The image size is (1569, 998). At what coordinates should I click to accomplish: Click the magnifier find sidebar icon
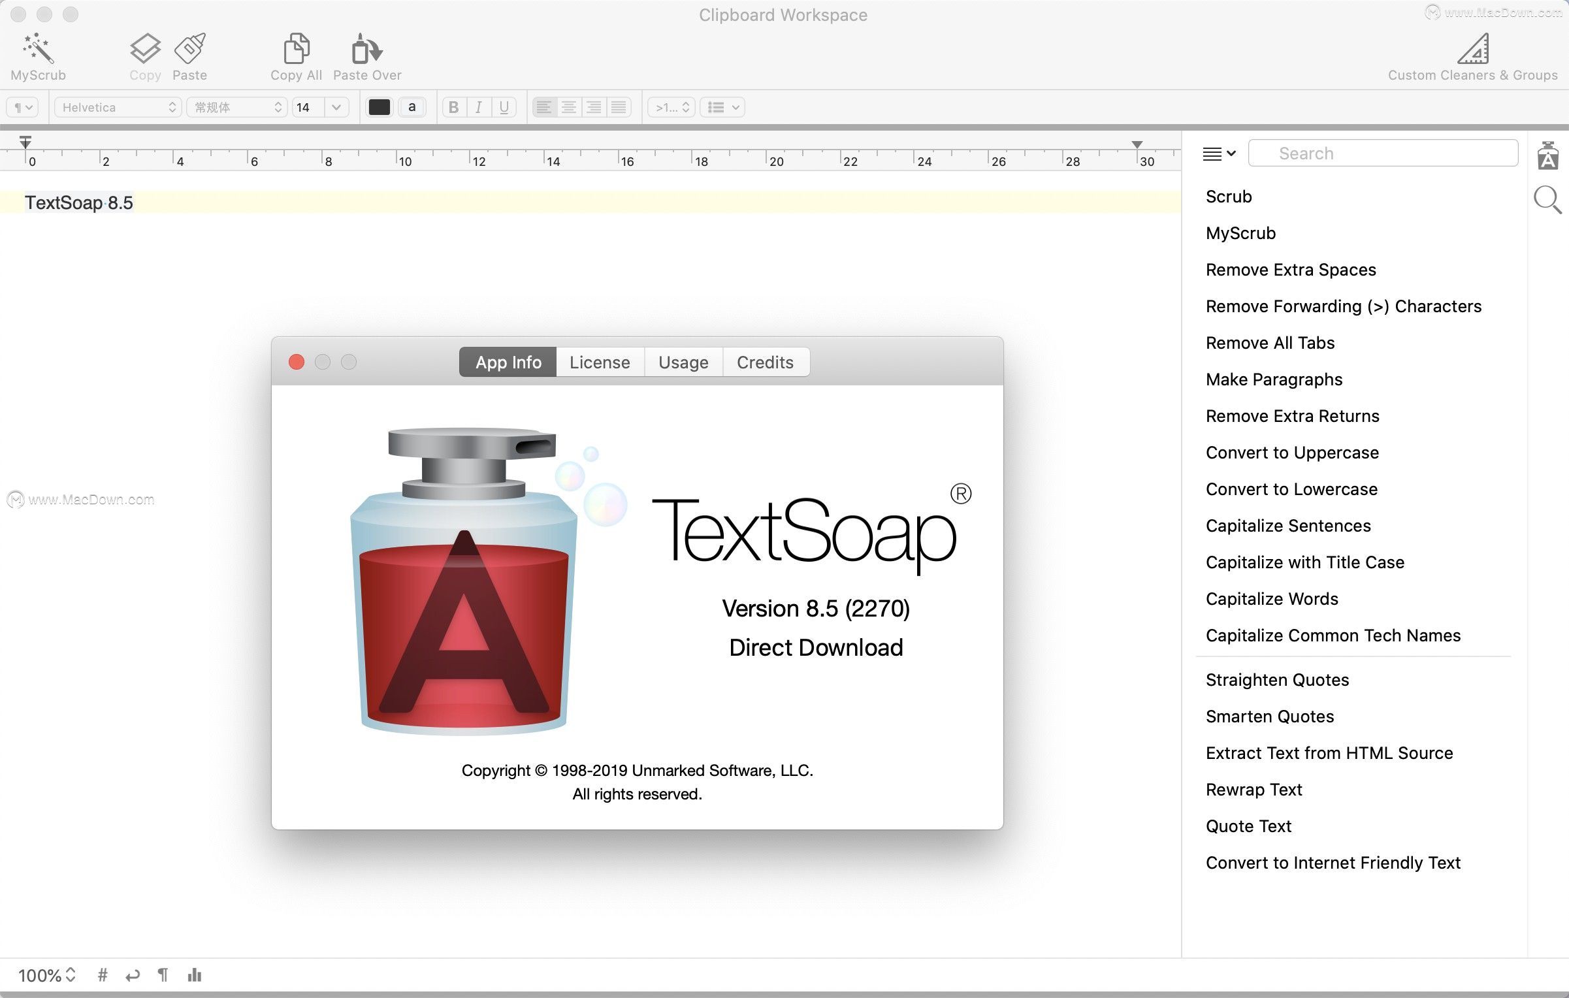point(1547,199)
